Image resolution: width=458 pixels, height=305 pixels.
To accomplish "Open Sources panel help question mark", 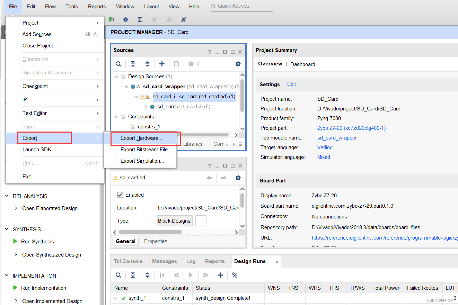I will tap(210, 52).
